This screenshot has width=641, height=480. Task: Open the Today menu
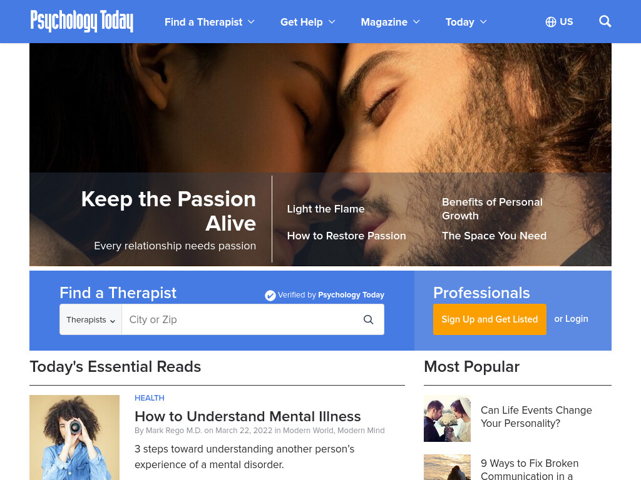pyautogui.click(x=466, y=22)
